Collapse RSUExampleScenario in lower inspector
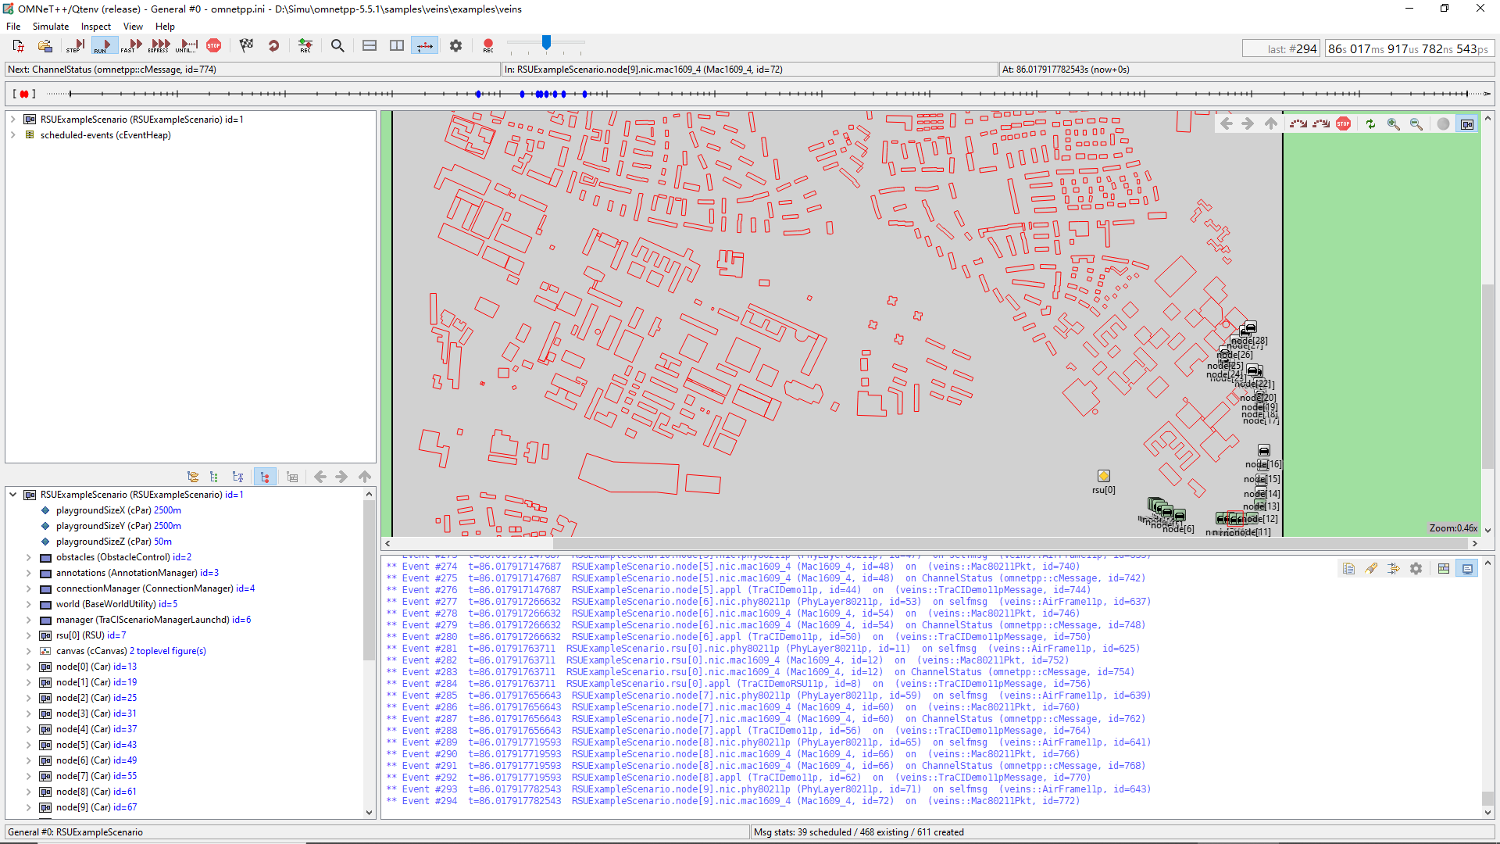 (12, 495)
